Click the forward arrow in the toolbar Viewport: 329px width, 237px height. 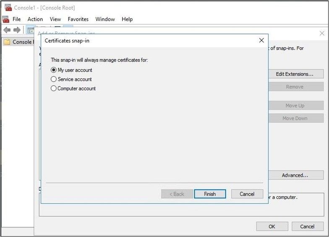pos(17,30)
